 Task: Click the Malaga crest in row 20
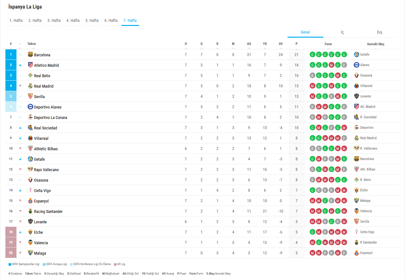(x=30, y=253)
